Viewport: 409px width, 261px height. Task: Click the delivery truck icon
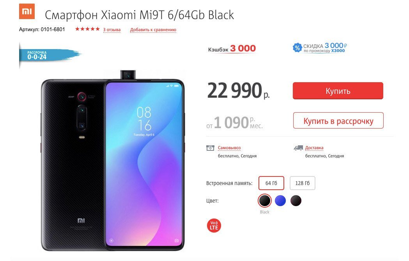(x=298, y=148)
